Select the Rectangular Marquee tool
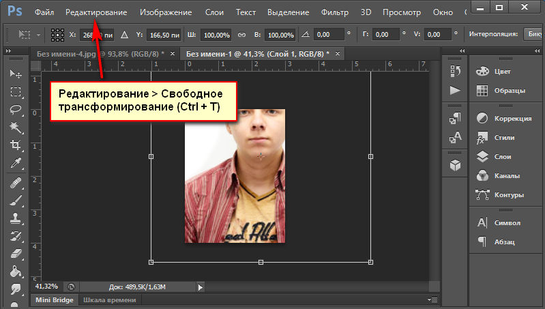 [x=15, y=91]
